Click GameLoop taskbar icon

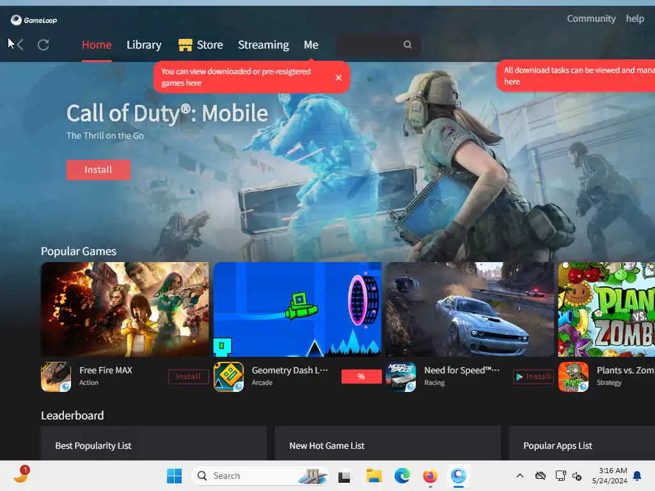458,476
